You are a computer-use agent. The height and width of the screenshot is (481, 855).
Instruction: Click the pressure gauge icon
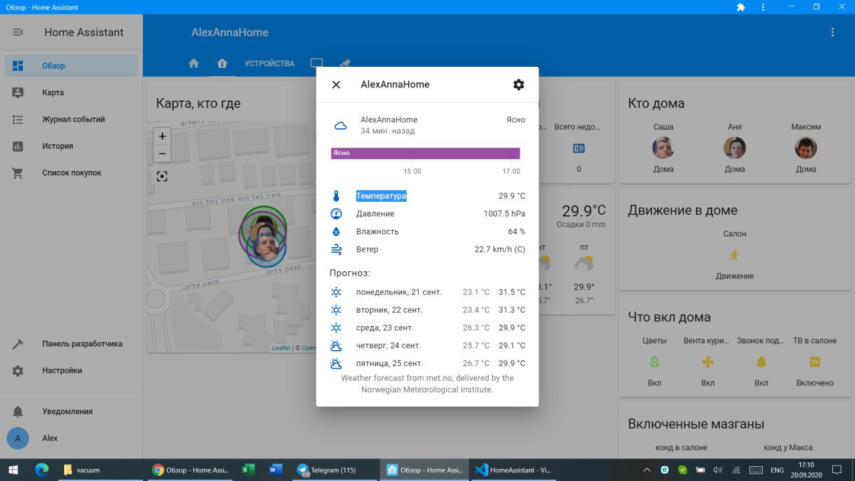tap(336, 214)
